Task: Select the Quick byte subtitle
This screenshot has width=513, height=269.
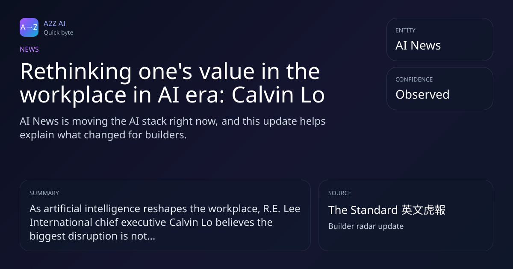Action: pos(58,32)
